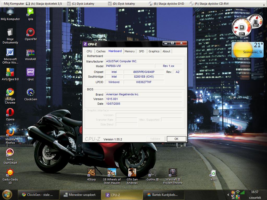Open the Nero StartSmart shortcut
The image size is (267, 200).
10,157
